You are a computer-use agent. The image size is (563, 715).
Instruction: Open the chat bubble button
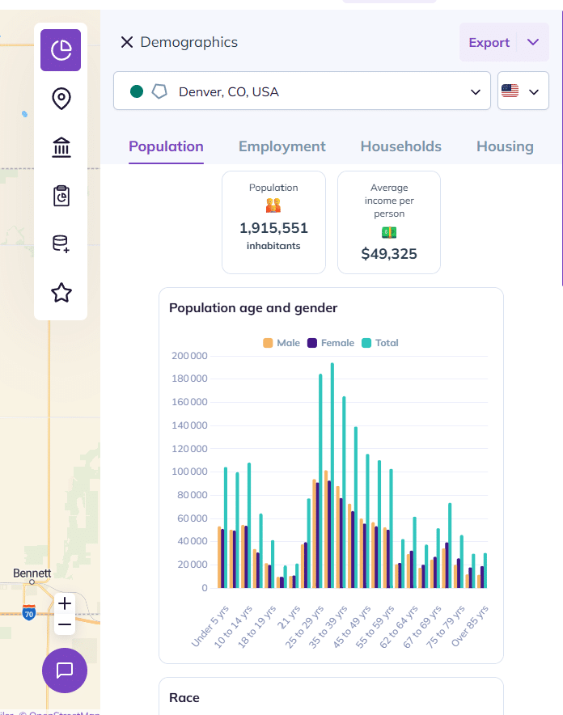[65, 670]
